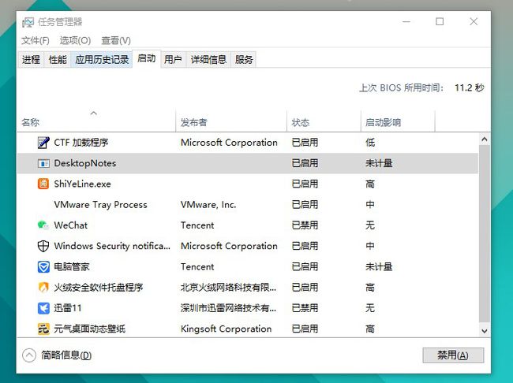Image resolution: width=513 pixels, height=383 pixels.
Task: Select the VMware Tray Process row
Action: click(x=248, y=205)
